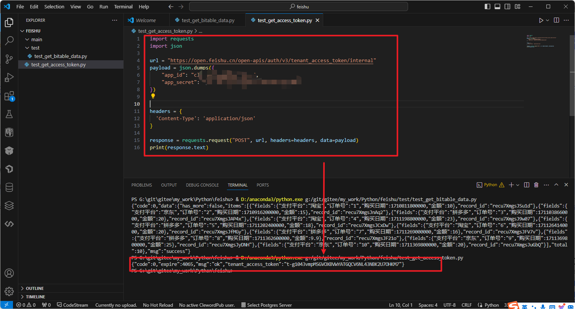Click CodeStream in the status bar
Screen dimensions: 575x309
[x=72, y=305]
